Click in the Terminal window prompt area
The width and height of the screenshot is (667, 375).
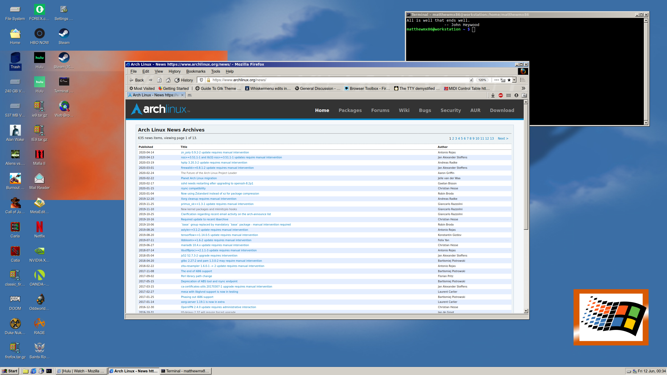pyautogui.click(x=474, y=29)
